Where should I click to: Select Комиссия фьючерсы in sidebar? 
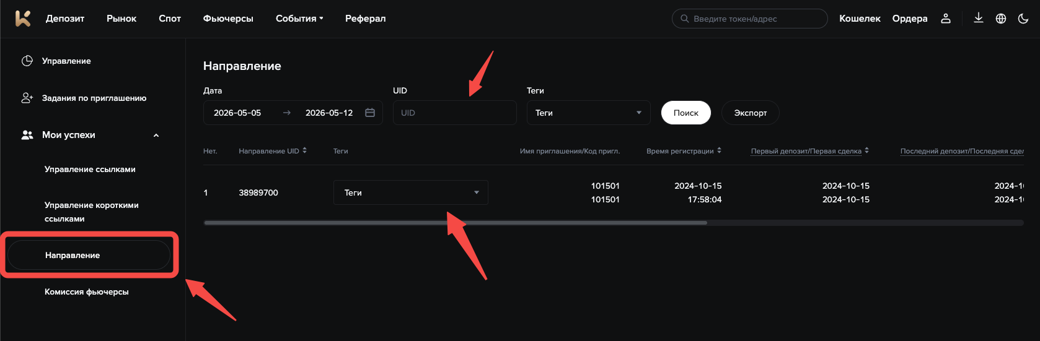pos(87,292)
